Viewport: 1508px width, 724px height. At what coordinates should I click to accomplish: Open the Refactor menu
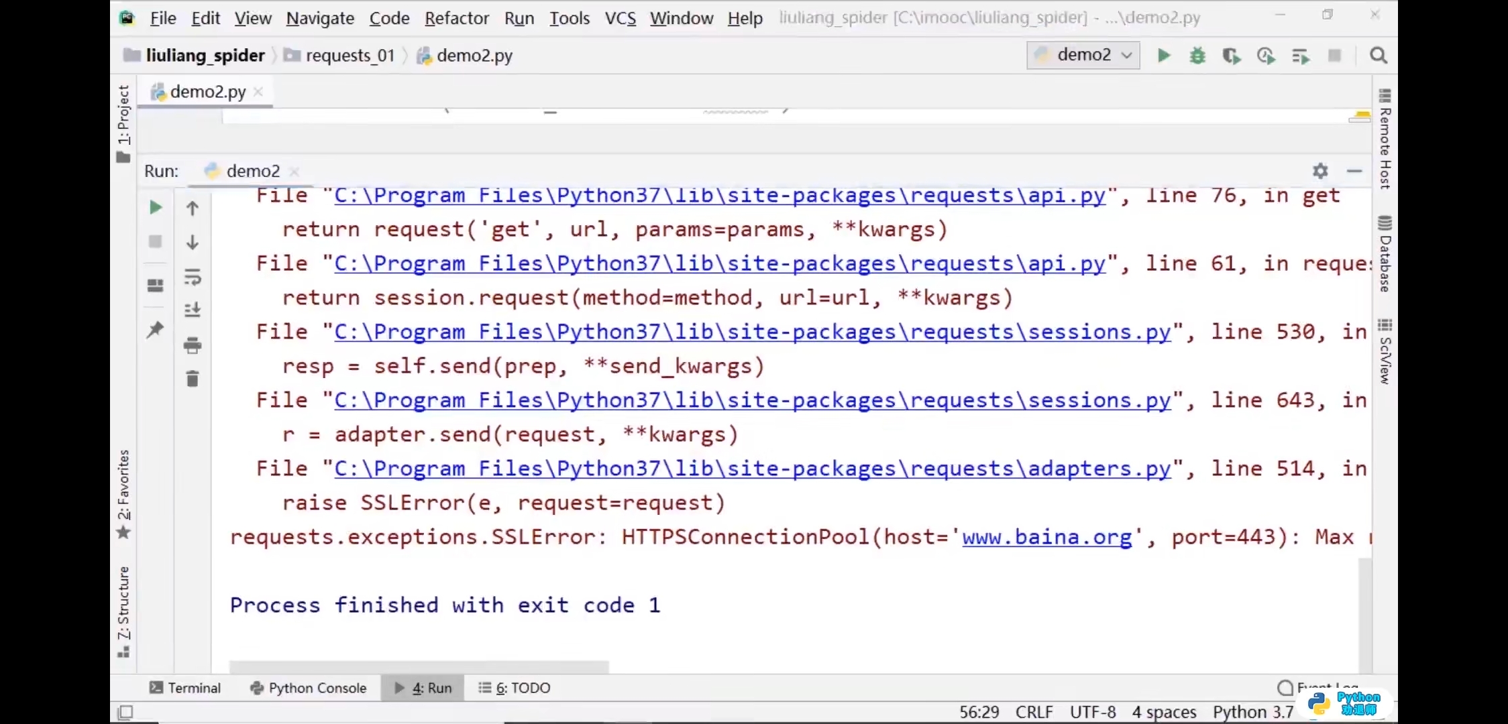(x=456, y=18)
